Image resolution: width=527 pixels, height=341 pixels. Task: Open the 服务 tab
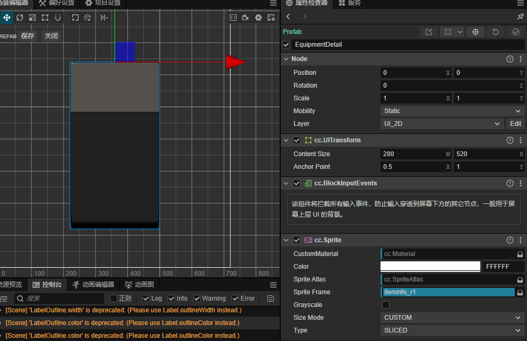click(349, 3)
